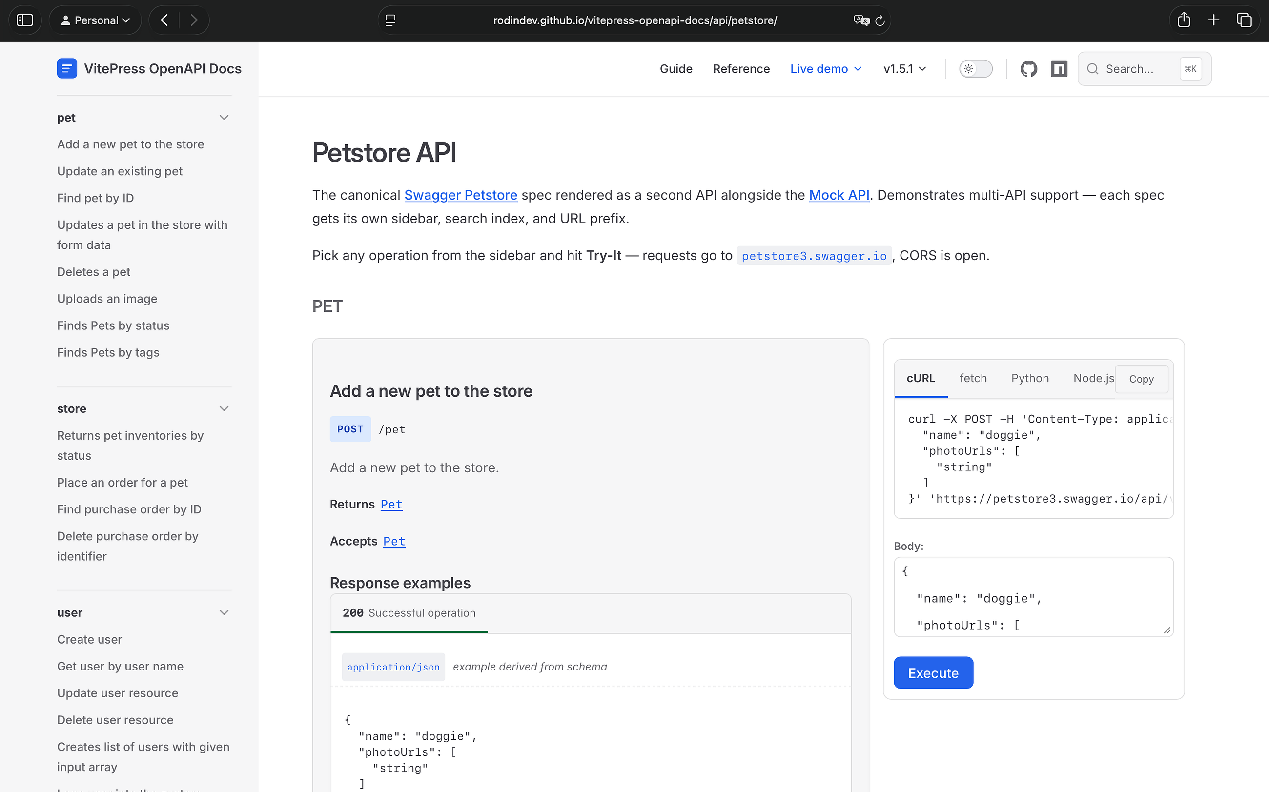Image resolution: width=1269 pixels, height=792 pixels.
Task: Open 'Update an existing pet' sidebar item
Action: pos(120,171)
